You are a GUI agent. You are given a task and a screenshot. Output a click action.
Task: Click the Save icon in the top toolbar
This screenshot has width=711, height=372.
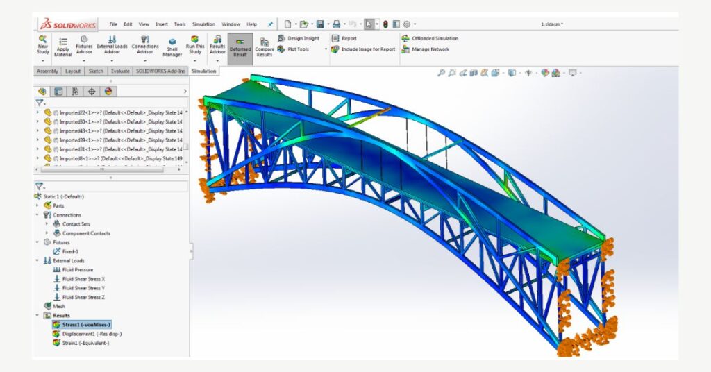320,24
